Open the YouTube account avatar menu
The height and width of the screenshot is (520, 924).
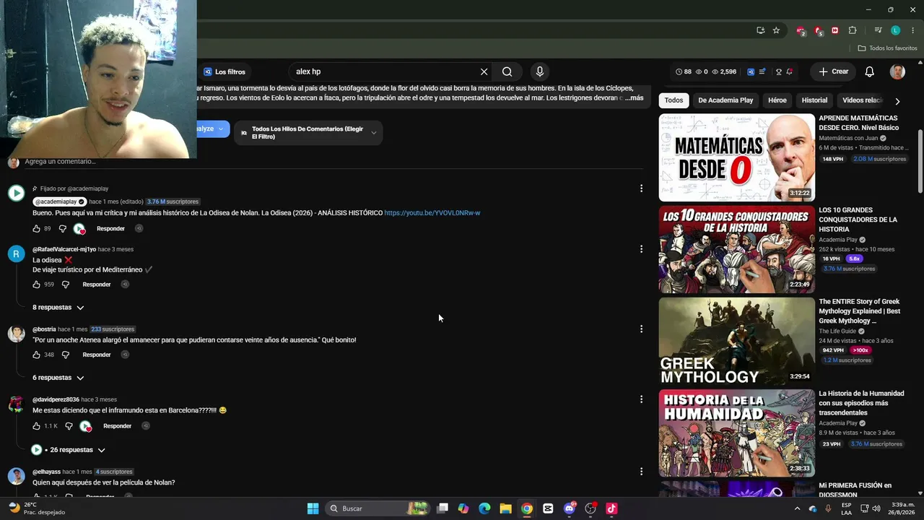tap(897, 71)
